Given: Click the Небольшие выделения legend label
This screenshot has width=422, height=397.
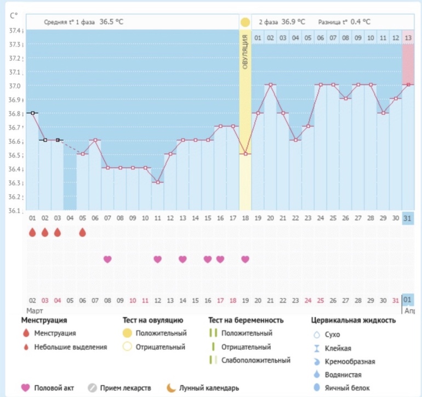Looking at the screenshot, I should pos(71,347).
